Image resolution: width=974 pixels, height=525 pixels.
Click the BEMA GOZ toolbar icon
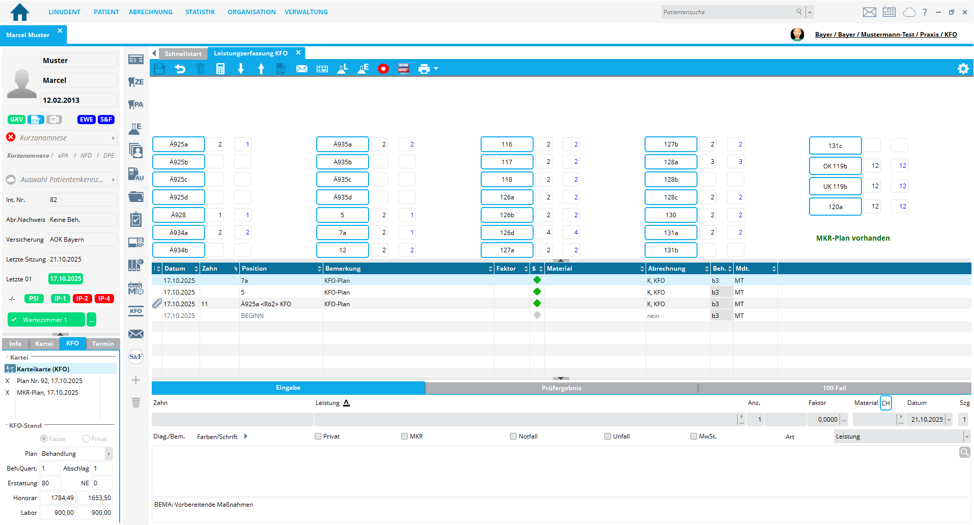[404, 69]
